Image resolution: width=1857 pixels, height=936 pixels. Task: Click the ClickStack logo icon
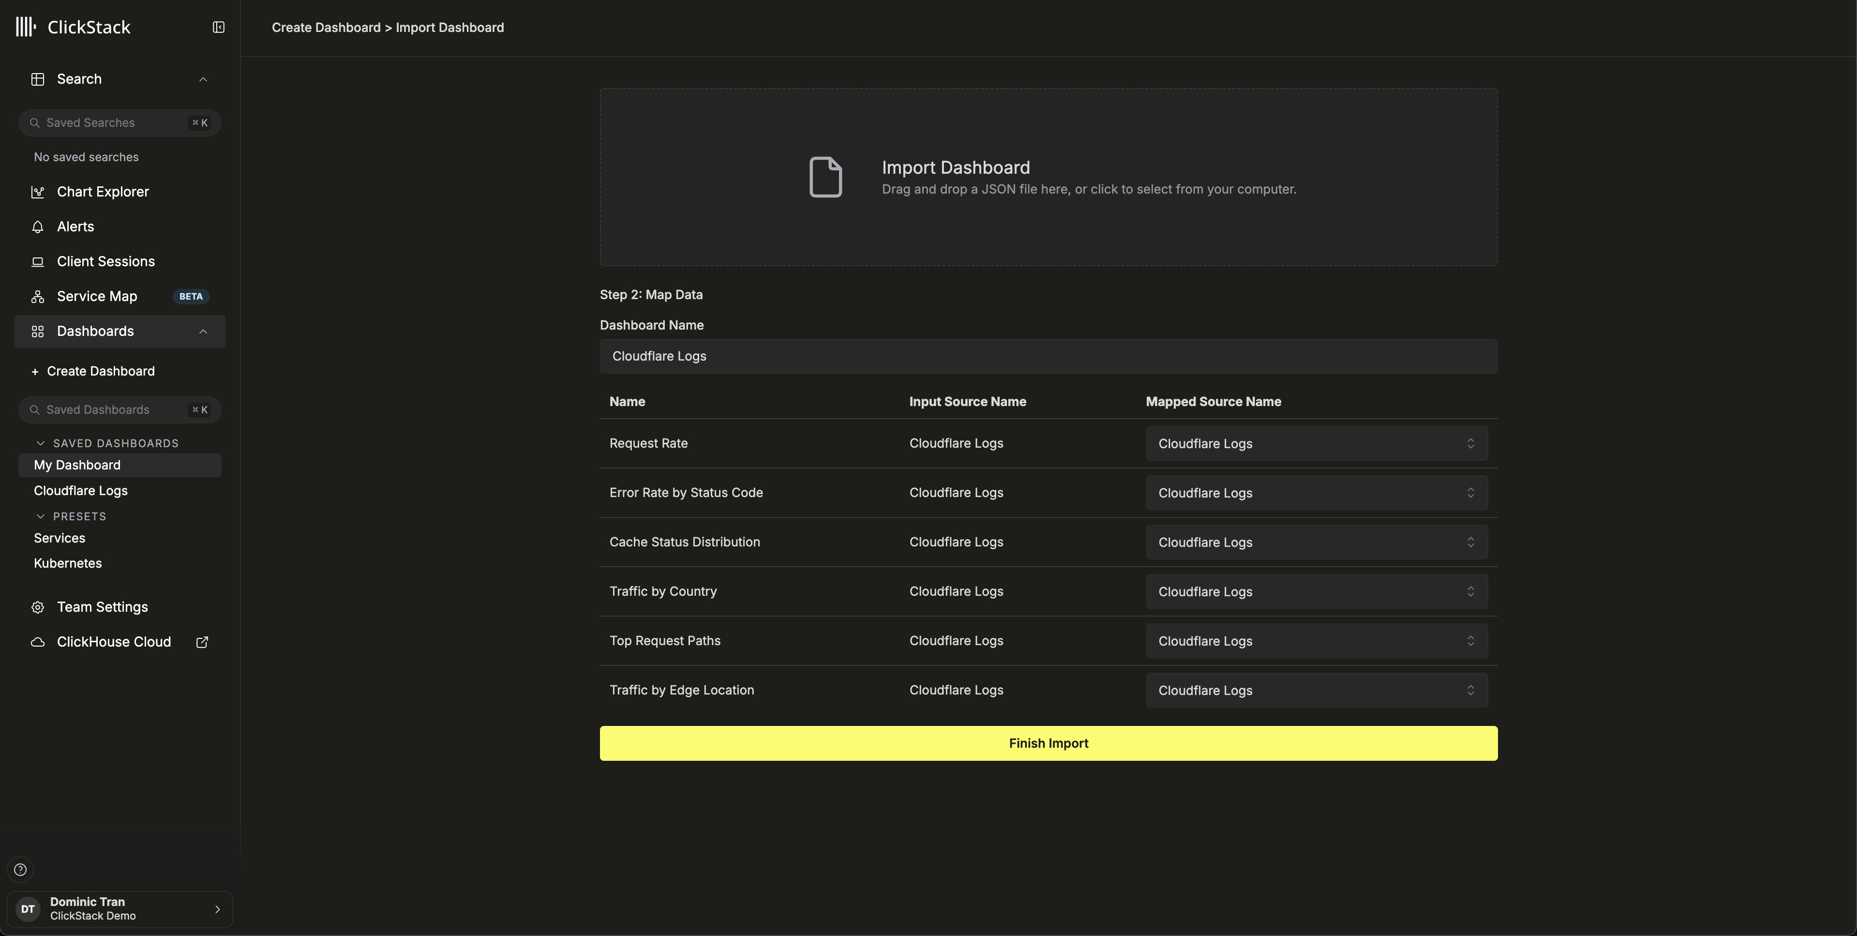26,28
